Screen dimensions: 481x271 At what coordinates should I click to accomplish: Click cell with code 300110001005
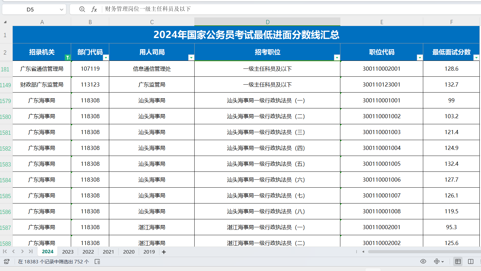tap(382, 164)
